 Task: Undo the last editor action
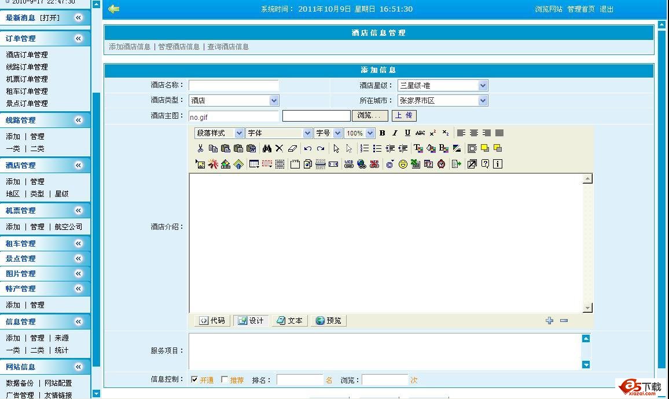[308, 148]
